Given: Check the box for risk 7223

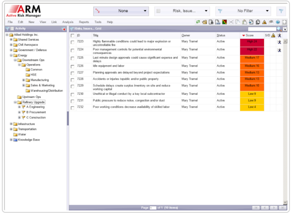Looking at the screenshot, I should (72, 42).
